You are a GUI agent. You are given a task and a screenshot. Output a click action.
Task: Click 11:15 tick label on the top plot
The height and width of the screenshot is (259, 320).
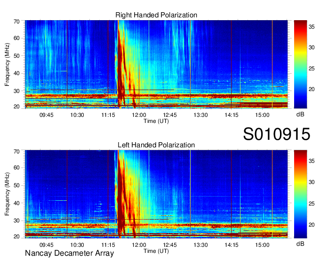coord(108,115)
